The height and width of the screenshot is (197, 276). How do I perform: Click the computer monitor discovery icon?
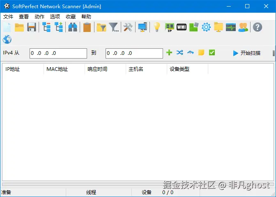143,27
